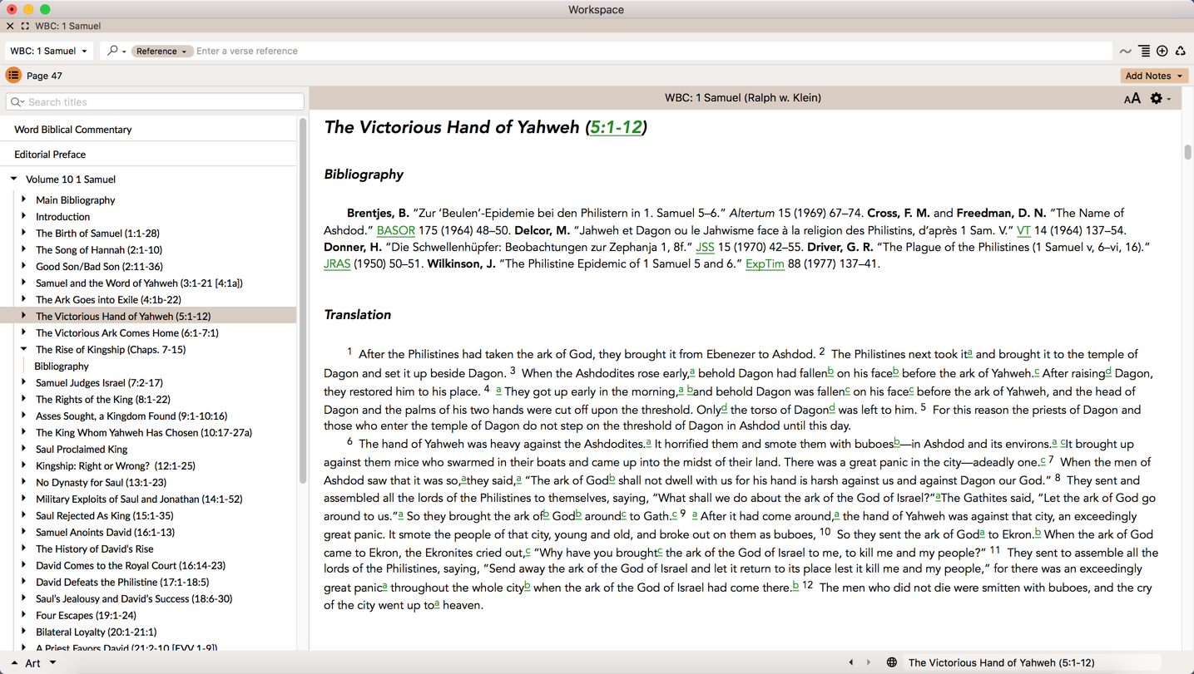The width and height of the screenshot is (1194, 674).
Task: Expand The Ark Goes into Exile node
Action: [24, 299]
